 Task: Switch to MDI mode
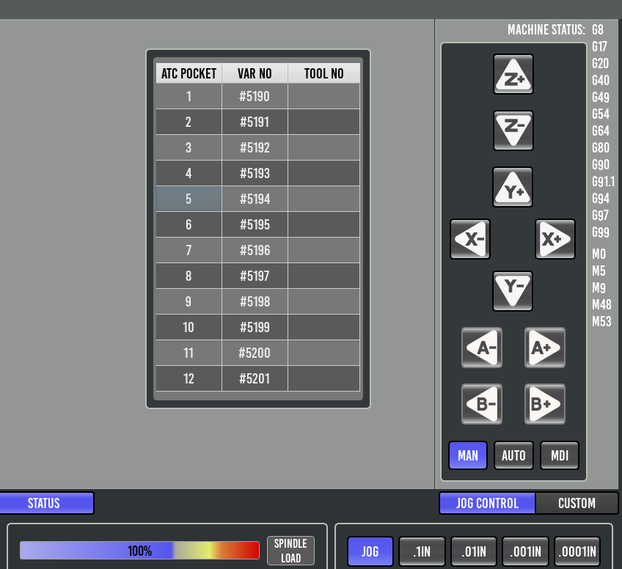(x=560, y=455)
